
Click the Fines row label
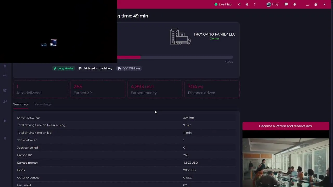pos(21,170)
